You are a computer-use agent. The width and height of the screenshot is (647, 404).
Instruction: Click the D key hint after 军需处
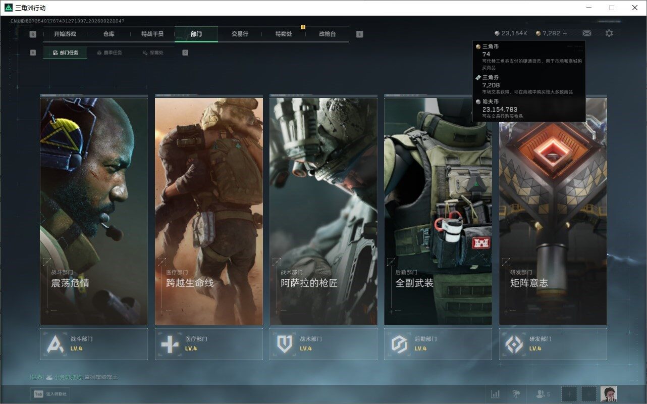point(185,53)
